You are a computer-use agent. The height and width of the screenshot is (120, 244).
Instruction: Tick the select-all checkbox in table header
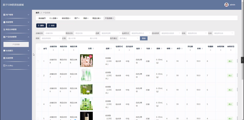[39, 49]
